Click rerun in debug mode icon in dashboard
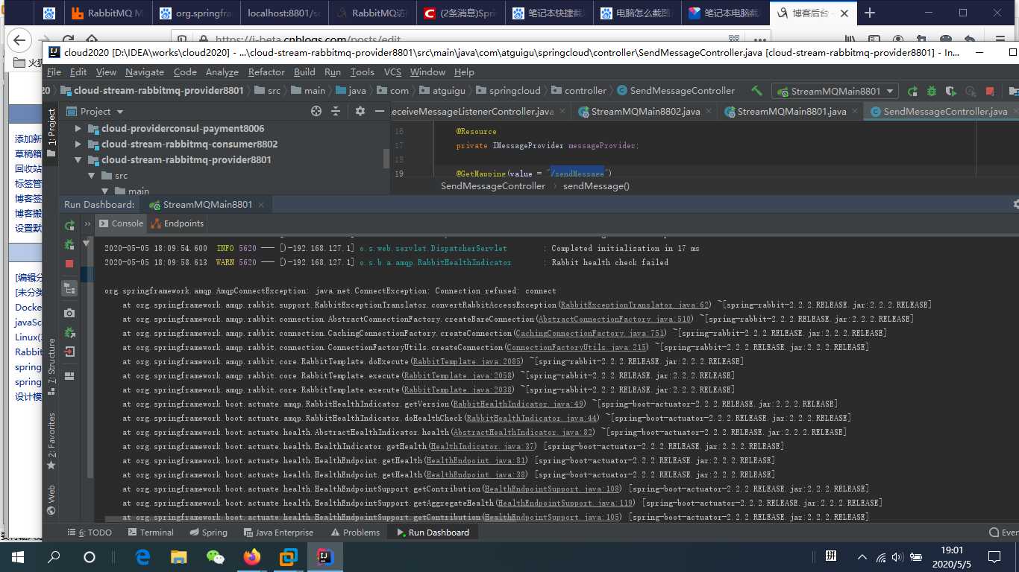1019x572 pixels. (x=69, y=244)
